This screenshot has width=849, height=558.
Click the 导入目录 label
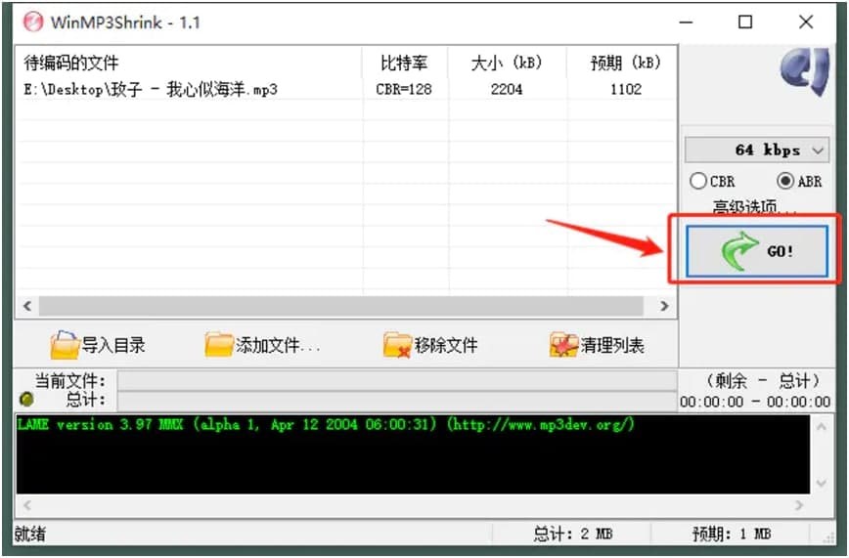113,345
